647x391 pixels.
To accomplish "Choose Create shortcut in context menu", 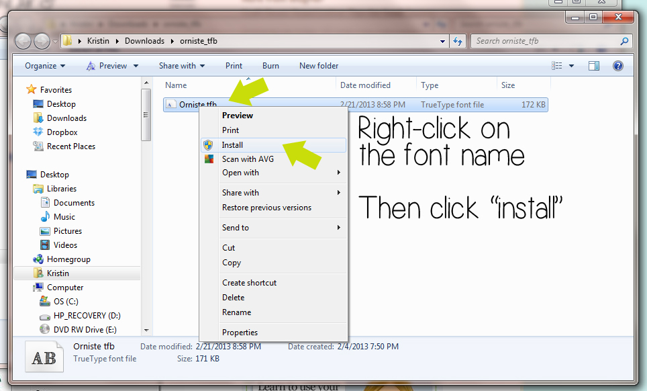I will click(x=249, y=282).
